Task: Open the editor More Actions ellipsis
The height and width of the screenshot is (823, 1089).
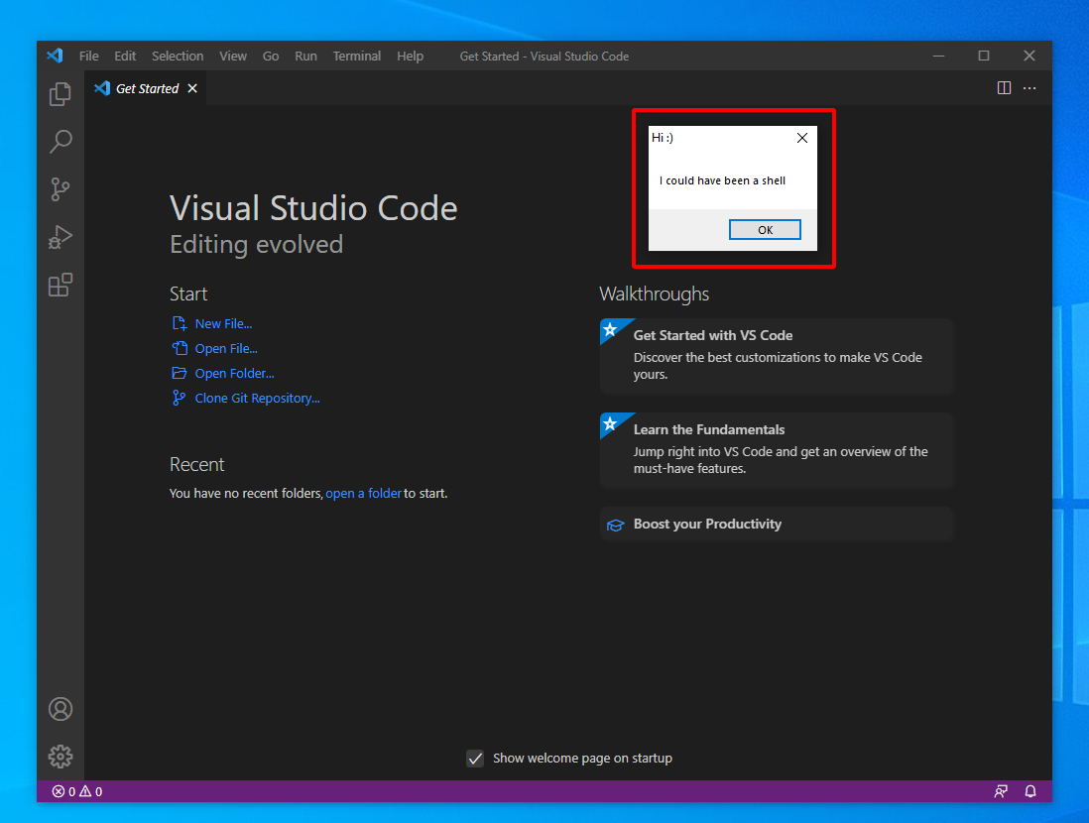Action: 1029,88
